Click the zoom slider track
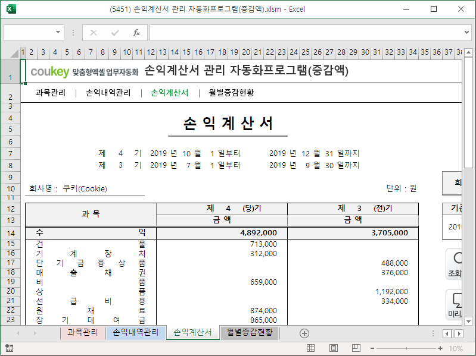This screenshot has width=476, height=356. (x=406, y=348)
